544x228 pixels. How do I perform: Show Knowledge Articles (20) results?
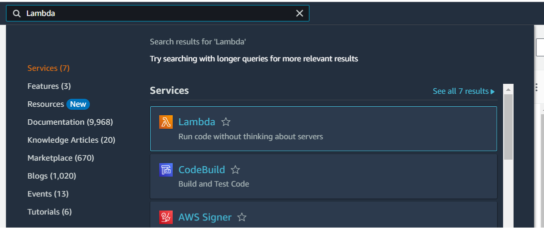point(71,140)
